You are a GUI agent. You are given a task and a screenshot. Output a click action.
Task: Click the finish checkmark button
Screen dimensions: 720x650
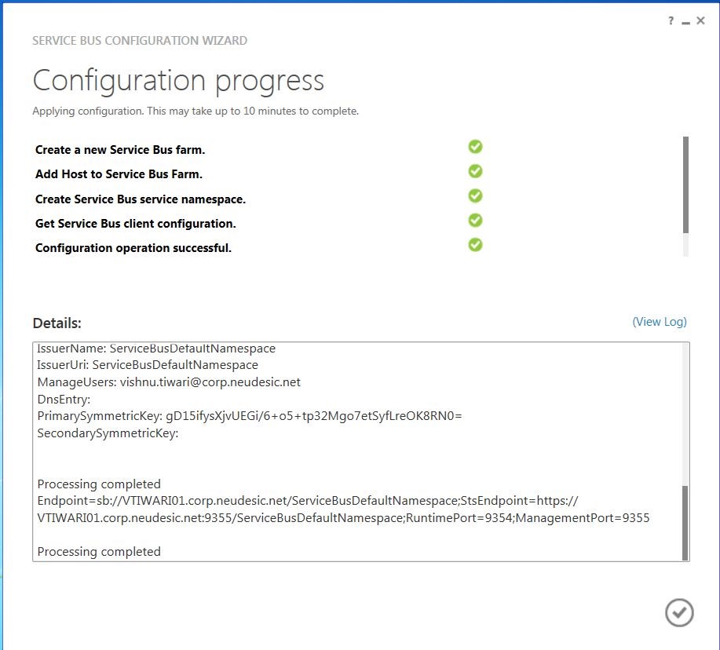point(679,612)
